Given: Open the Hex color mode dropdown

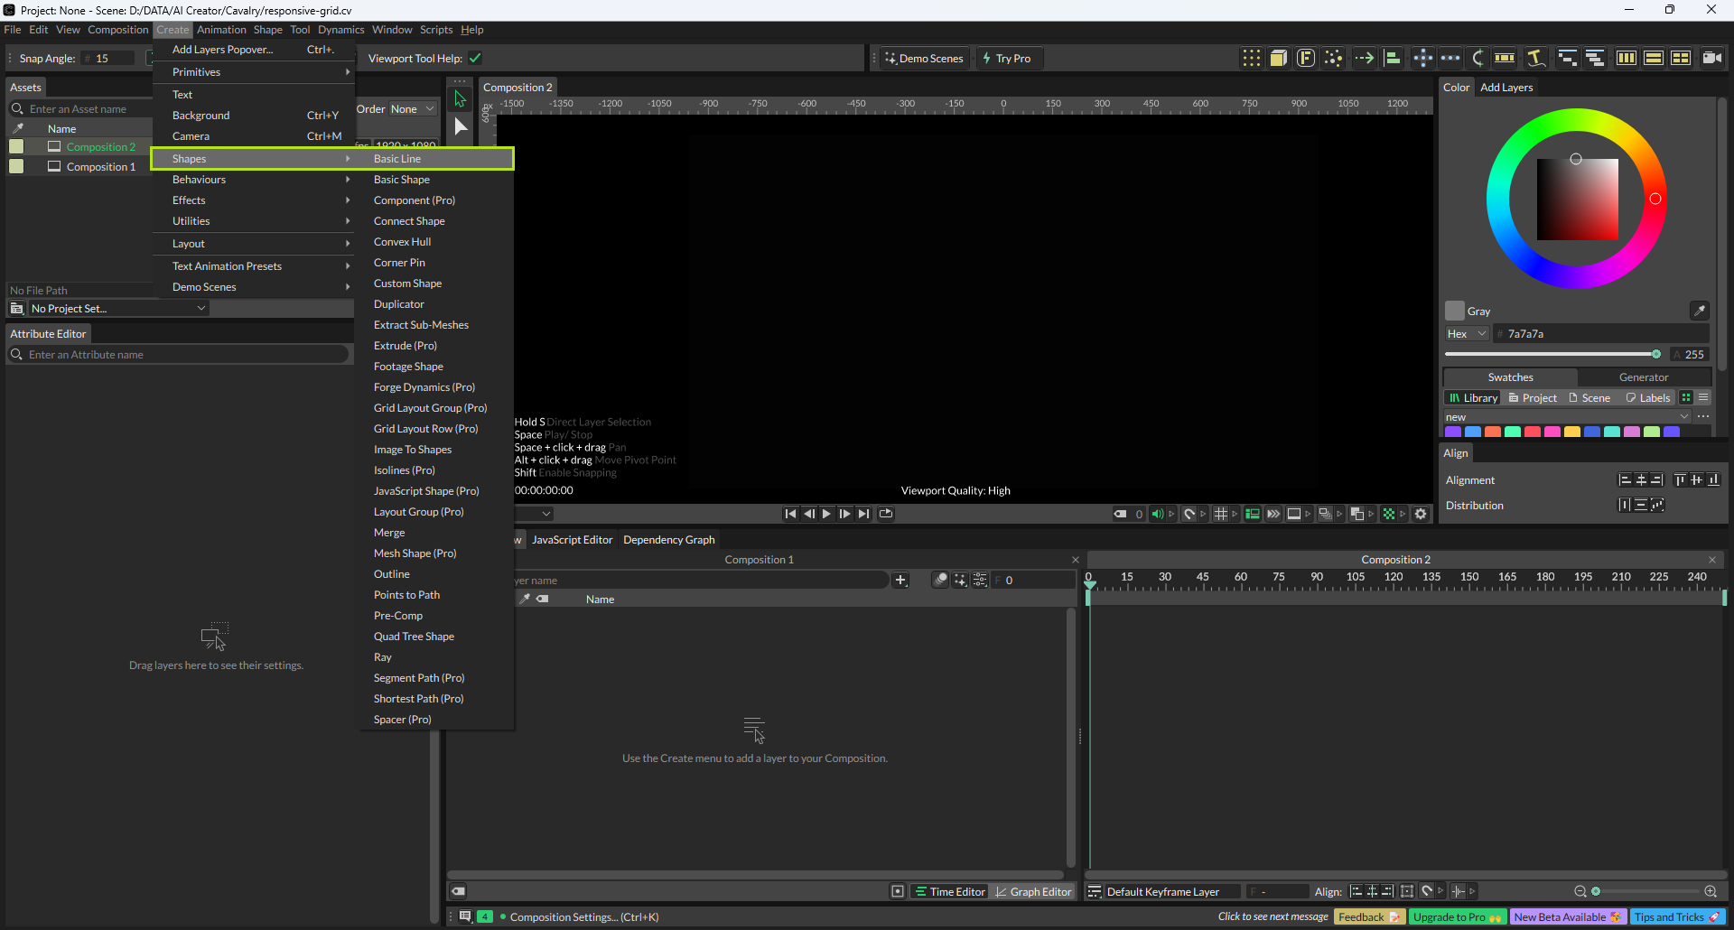Looking at the screenshot, I should tap(1467, 334).
